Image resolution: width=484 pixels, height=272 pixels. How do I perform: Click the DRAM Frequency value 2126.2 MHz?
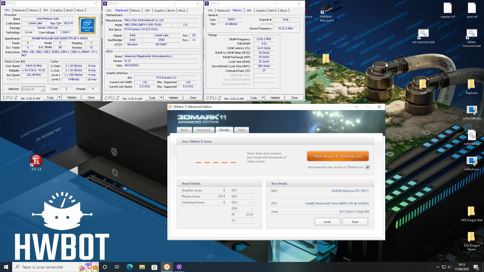pyautogui.click(x=264, y=39)
